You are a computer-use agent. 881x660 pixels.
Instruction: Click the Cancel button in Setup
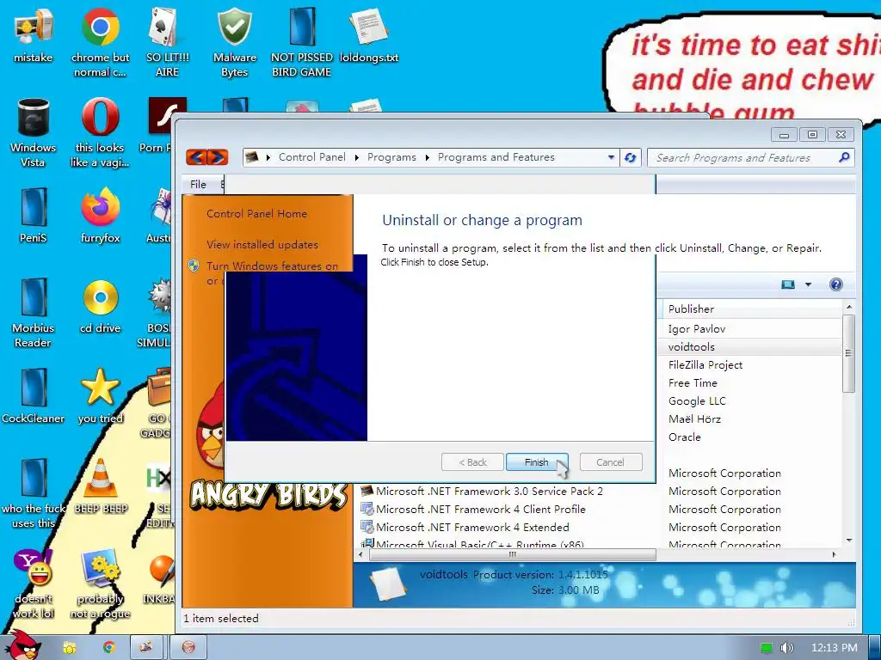(x=610, y=461)
